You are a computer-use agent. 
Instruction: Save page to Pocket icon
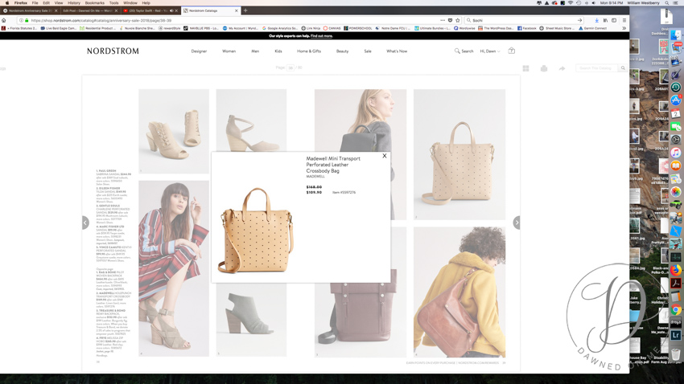tap(450, 20)
